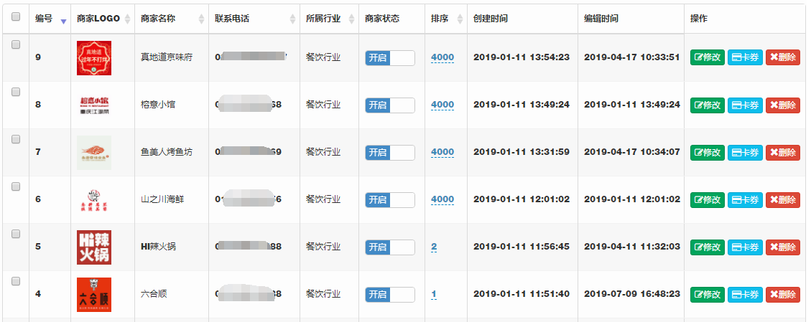The height and width of the screenshot is (322, 811).
Task: Sort by 排序 column arrows
Action: (460, 19)
